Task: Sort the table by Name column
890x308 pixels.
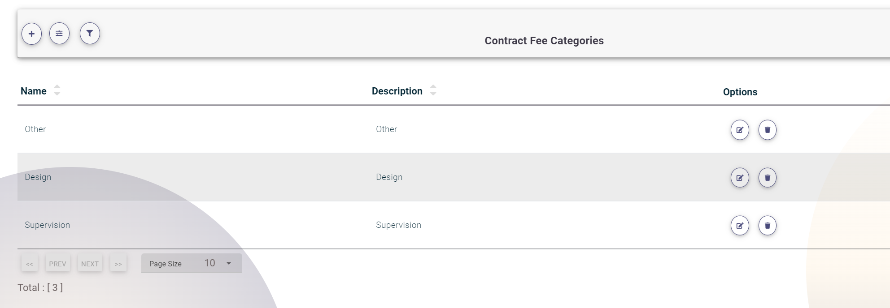Action: pos(57,90)
